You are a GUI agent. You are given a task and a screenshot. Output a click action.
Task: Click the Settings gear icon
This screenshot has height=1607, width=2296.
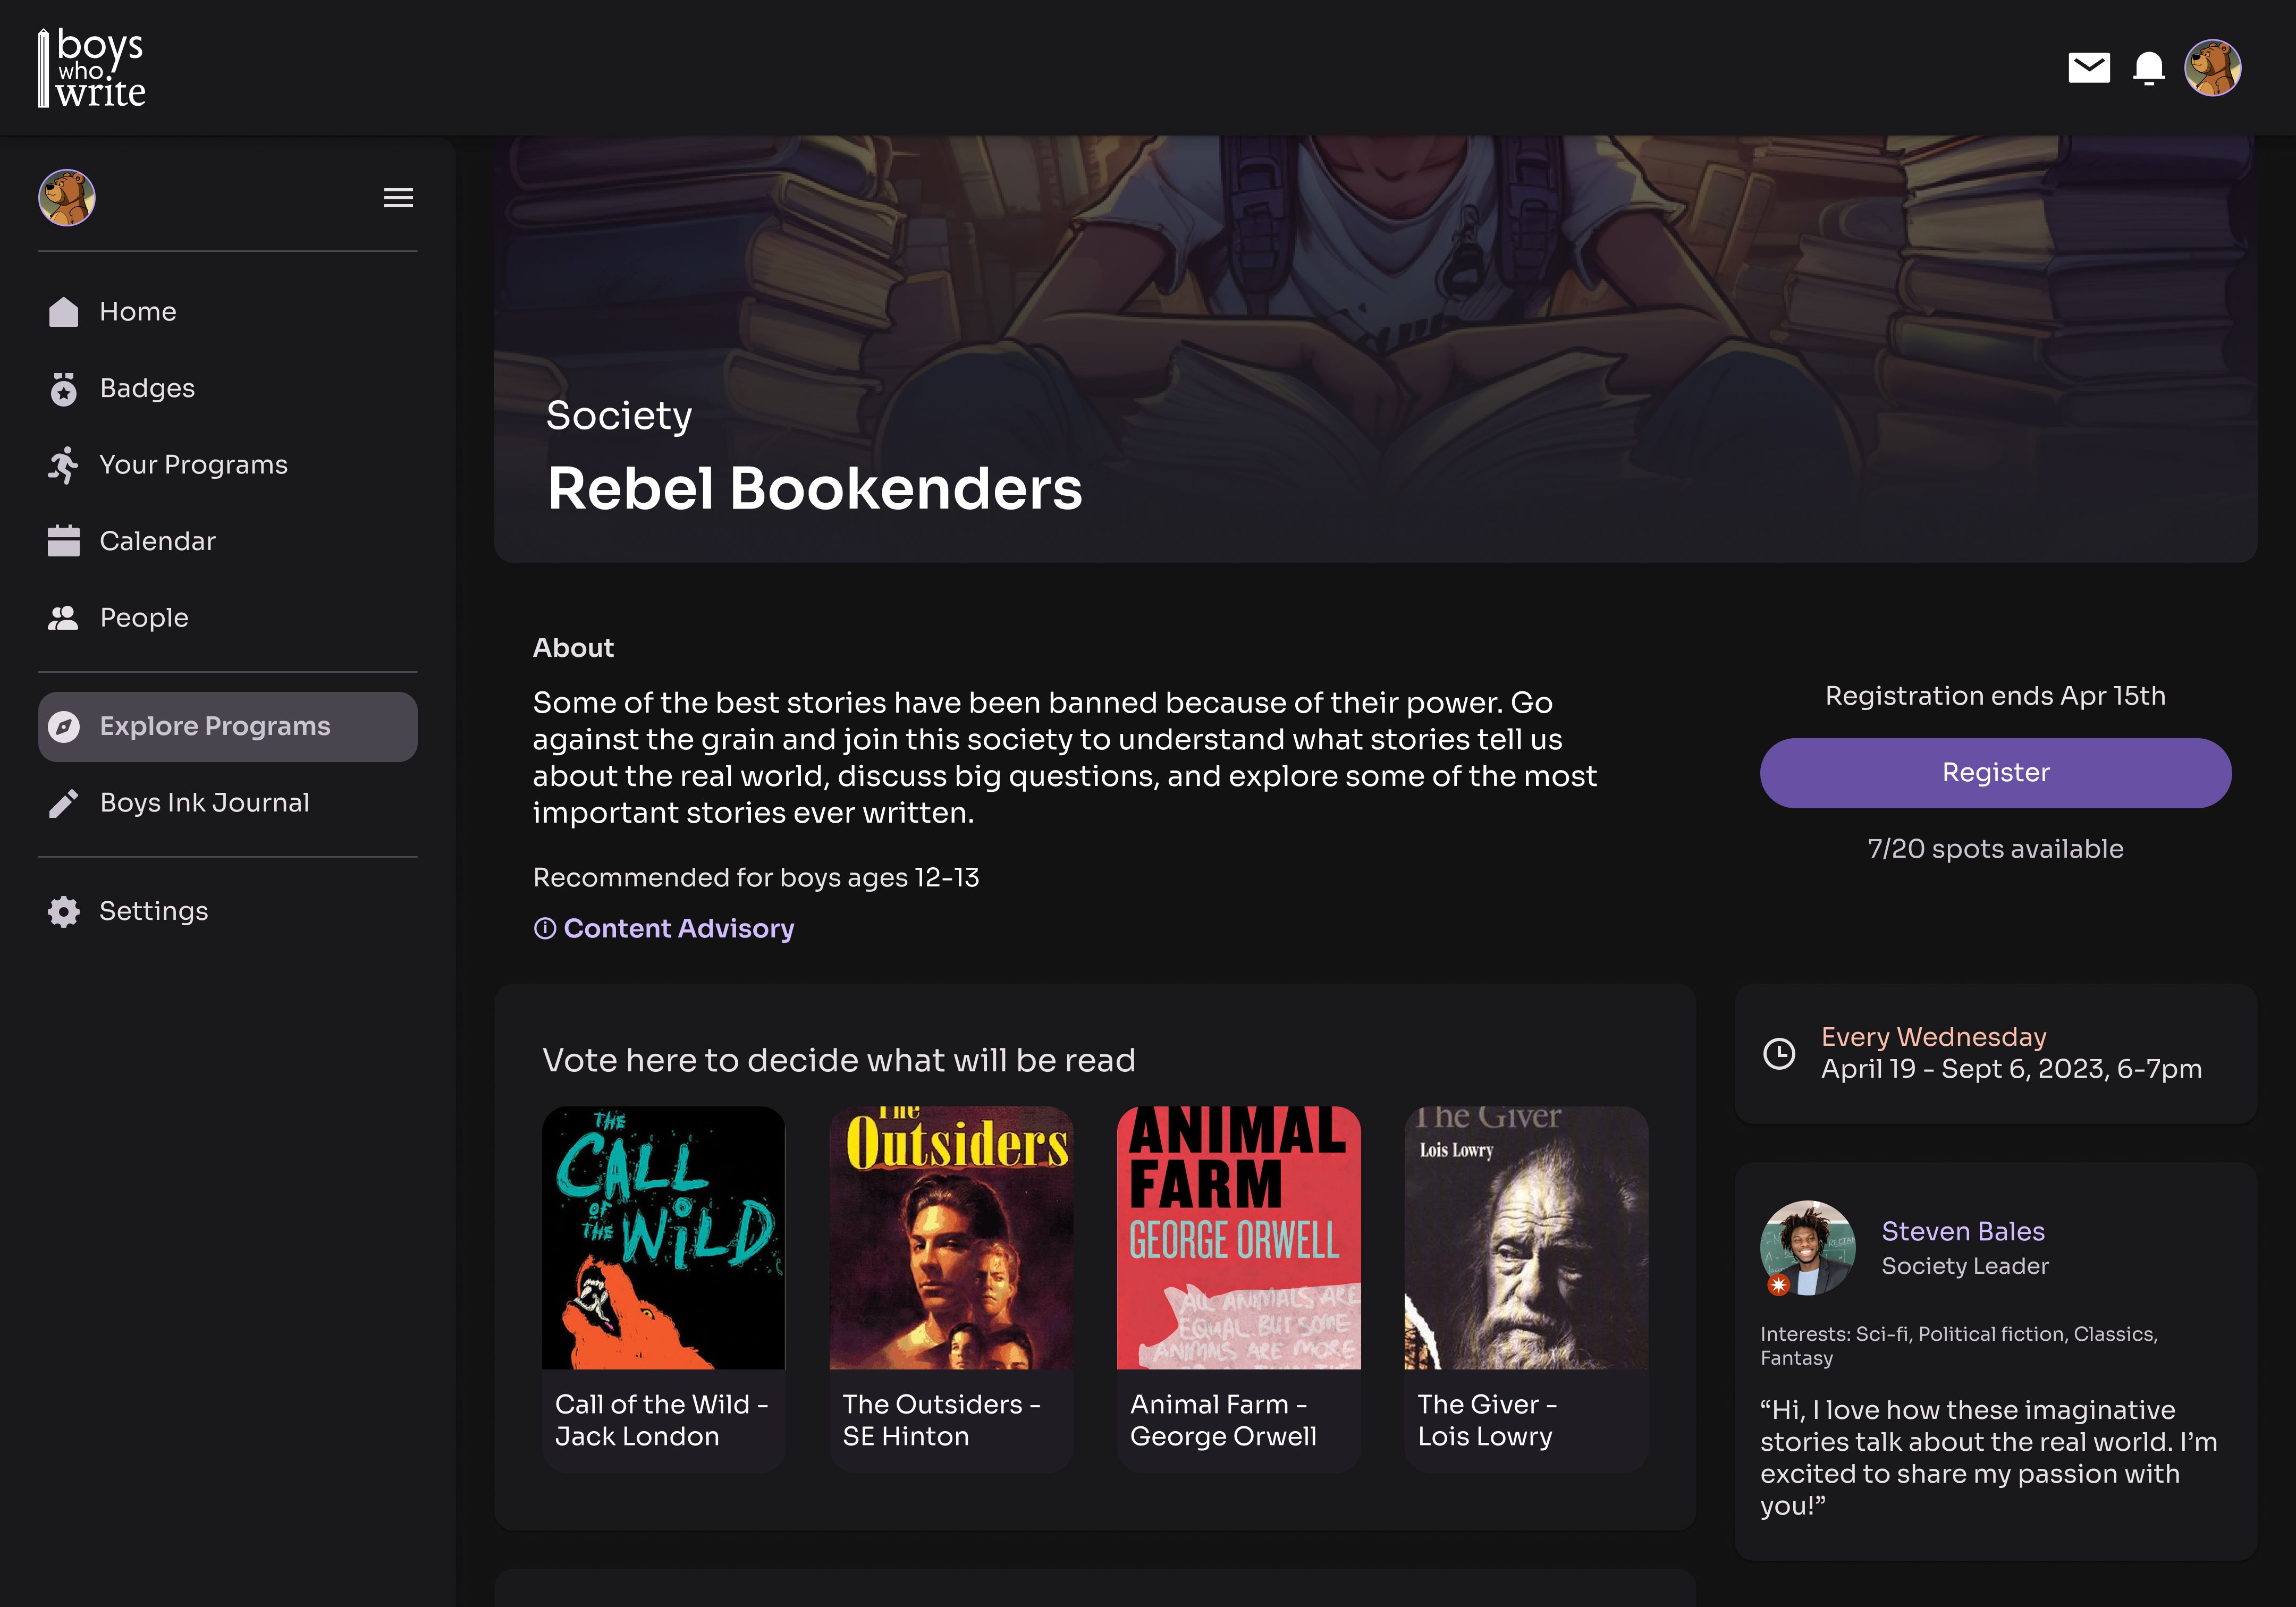pyautogui.click(x=63, y=911)
